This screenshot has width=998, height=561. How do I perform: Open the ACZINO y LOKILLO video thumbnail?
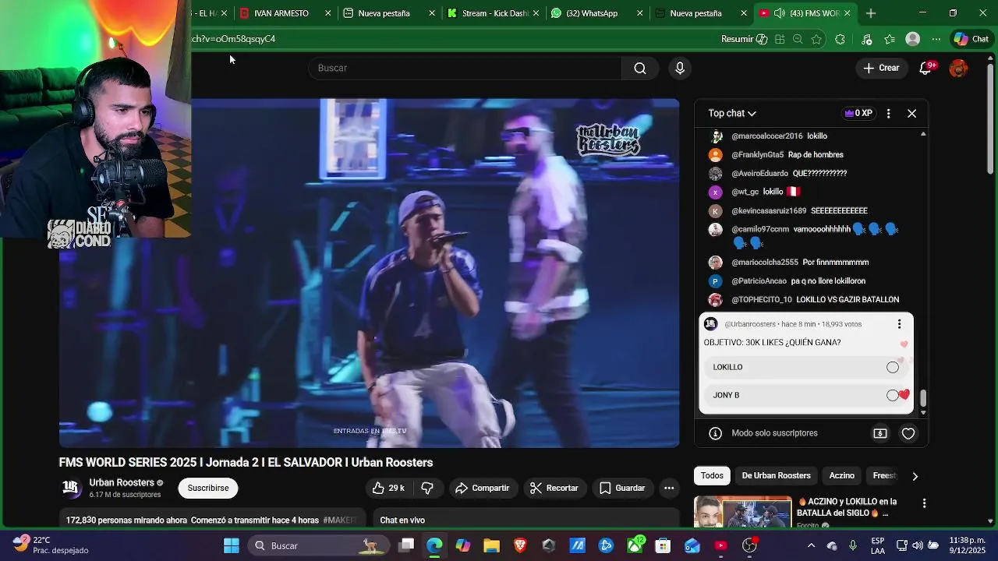pyautogui.click(x=743, y=512)
